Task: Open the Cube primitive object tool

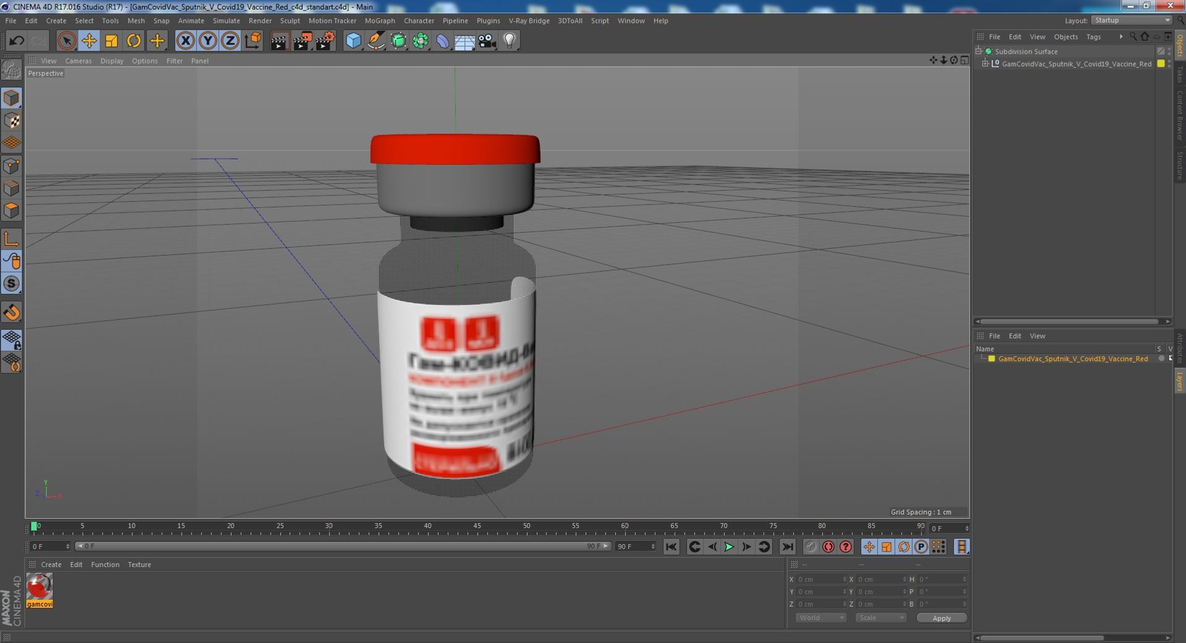Action: 353,41
